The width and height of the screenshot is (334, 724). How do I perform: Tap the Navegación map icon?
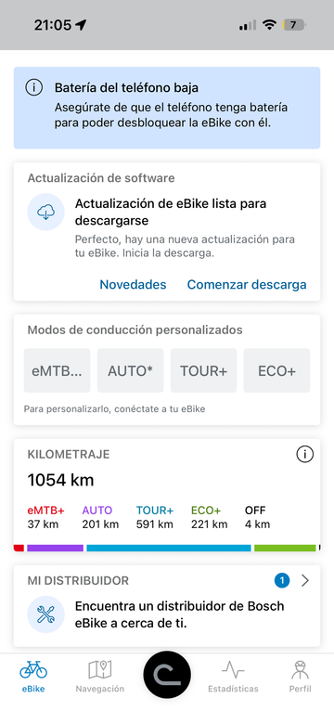pyautogui.click(x=100, y=669)
